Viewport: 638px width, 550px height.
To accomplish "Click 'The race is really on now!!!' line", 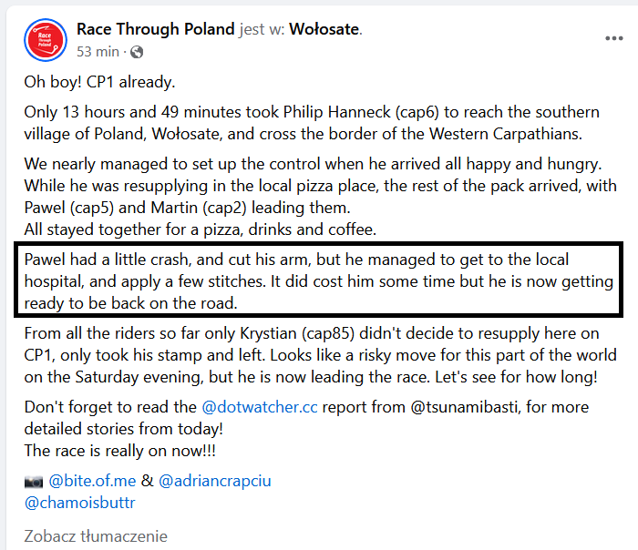I will tap(120, 451).
